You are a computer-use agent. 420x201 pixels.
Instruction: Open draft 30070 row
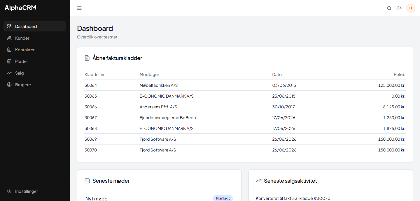point(245,150)
